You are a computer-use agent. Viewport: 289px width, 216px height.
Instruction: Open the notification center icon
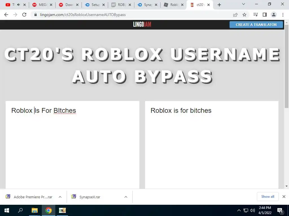coord(280,211)
